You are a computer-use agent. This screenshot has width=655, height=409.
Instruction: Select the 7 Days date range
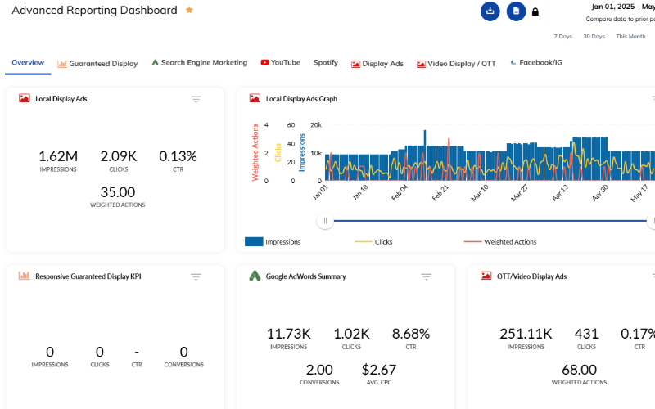click(562, 37)
